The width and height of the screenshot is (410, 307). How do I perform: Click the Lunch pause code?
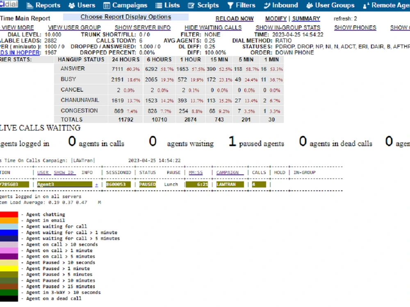coord(171,184)
